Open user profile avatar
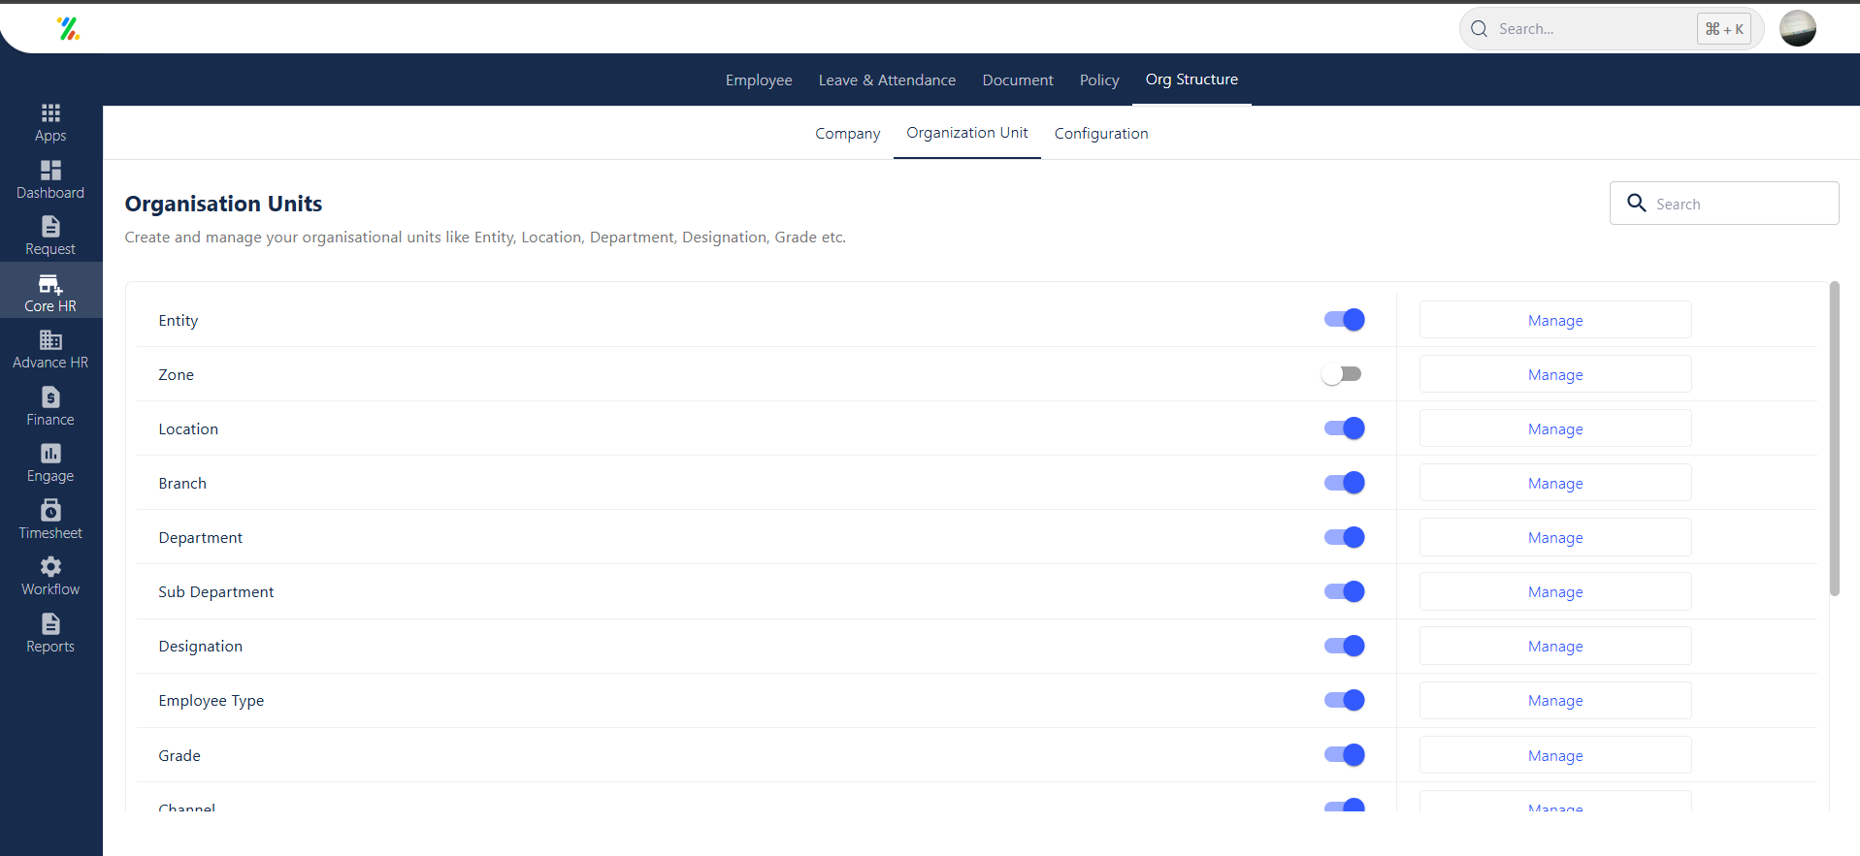Image resolution: width=1860 pixels, height=856 pixels. pos(1798,28)
